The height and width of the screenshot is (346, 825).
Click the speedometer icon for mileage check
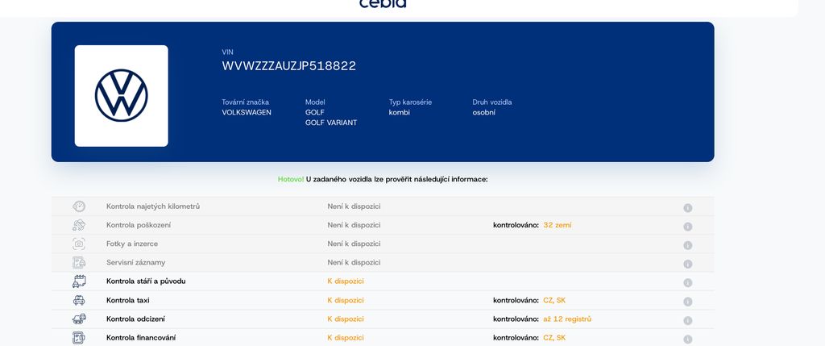point(79,206)
